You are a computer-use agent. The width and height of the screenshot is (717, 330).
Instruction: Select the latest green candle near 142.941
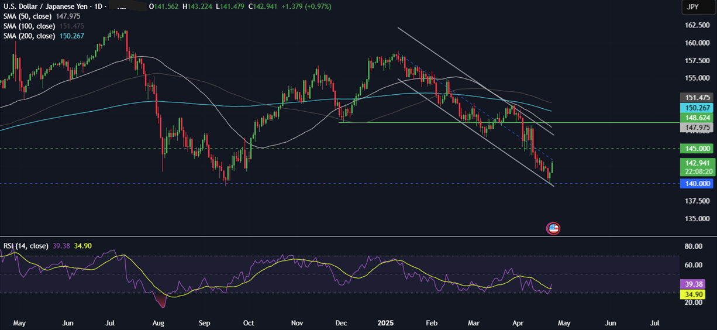[x=553, y=168]
